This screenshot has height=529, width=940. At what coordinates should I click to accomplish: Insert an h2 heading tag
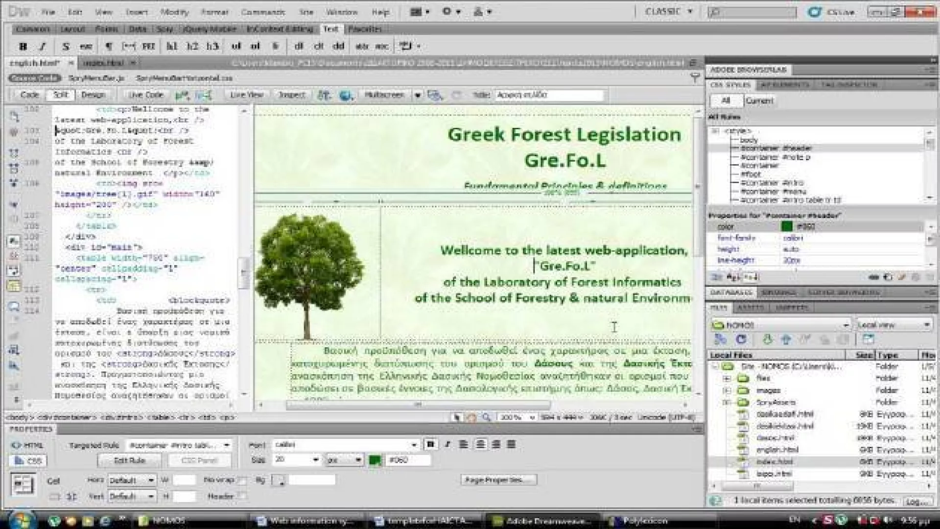point(192,47)
